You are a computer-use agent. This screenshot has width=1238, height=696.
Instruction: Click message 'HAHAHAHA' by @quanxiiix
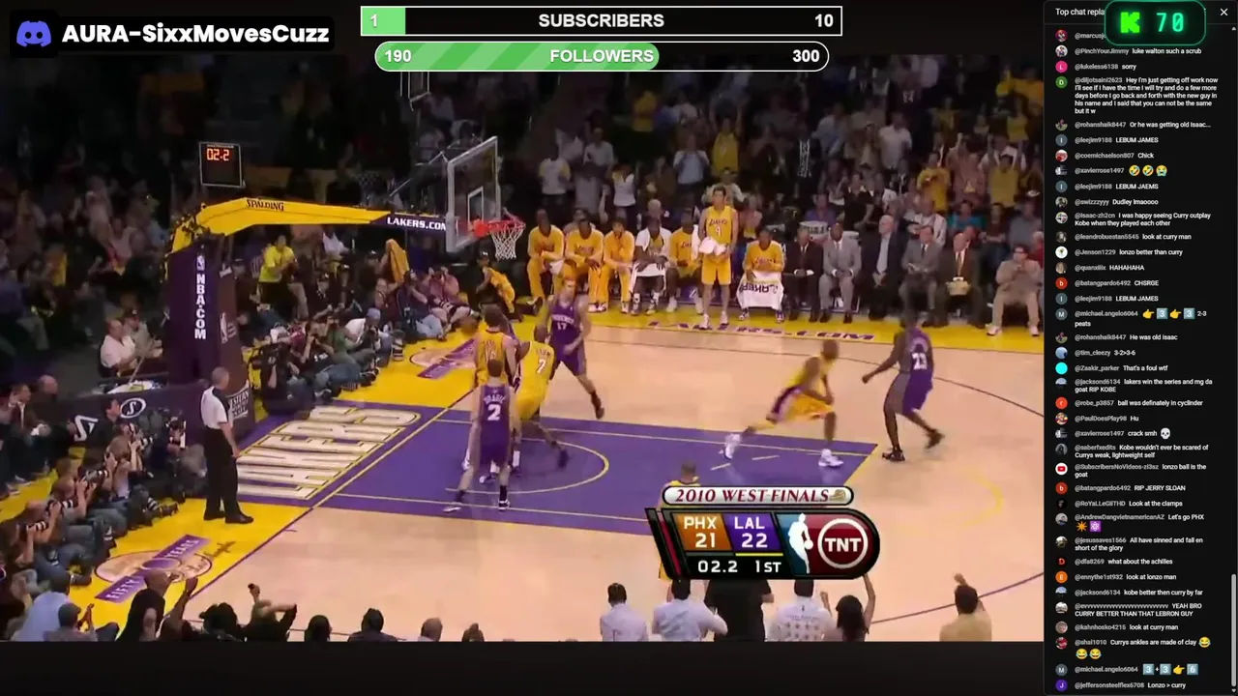[1128, 268]
